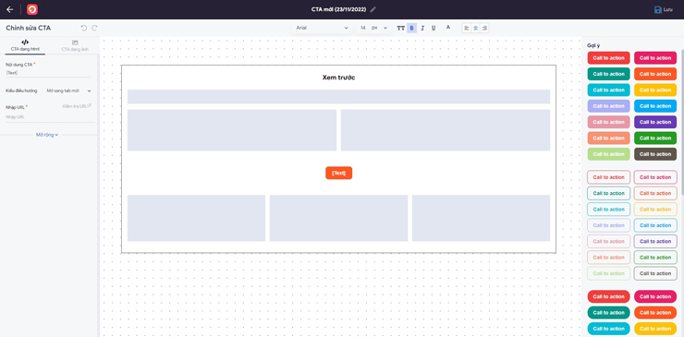Choose the solid dark purple Call to action style
This screenshot has height=337, width=684.
[655, 122]
